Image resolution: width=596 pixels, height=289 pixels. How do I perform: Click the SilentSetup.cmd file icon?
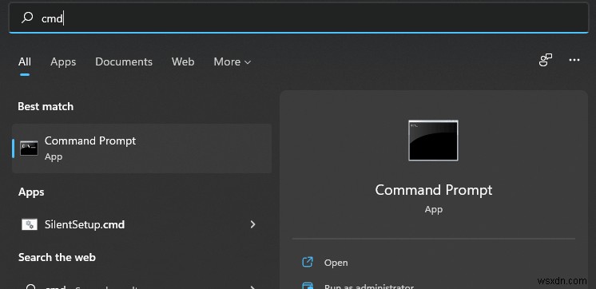30,224
